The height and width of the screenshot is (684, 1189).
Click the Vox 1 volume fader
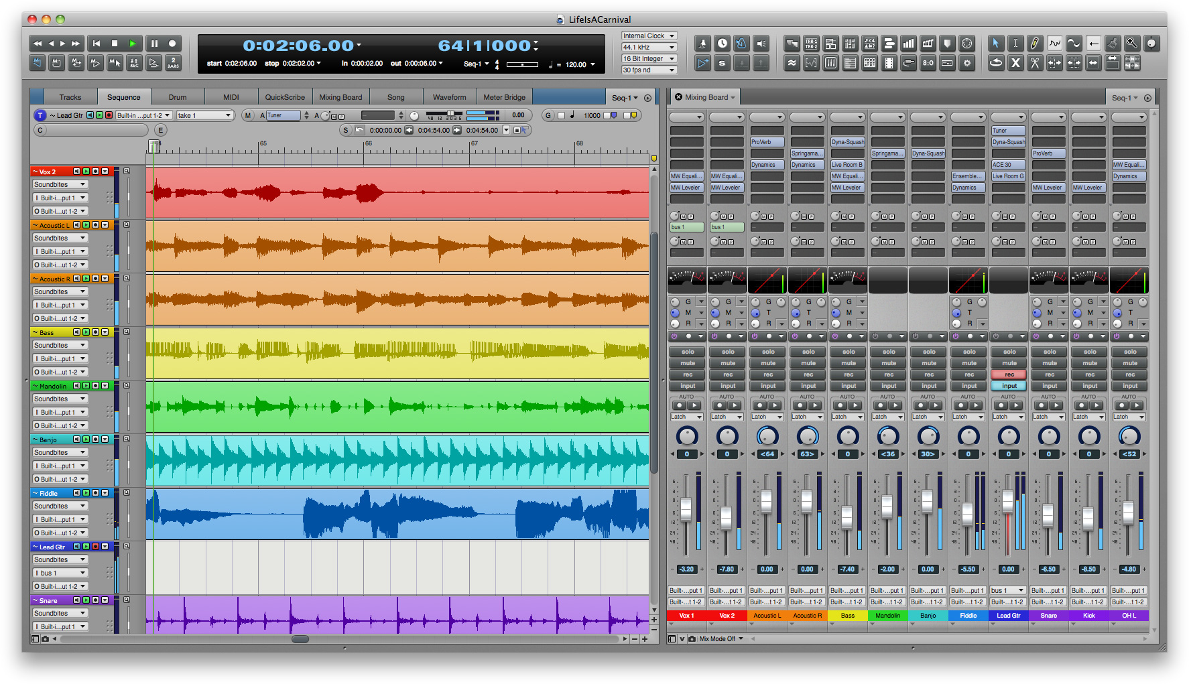pos(686,509)
